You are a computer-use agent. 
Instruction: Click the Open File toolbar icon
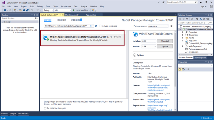point(20,10)
